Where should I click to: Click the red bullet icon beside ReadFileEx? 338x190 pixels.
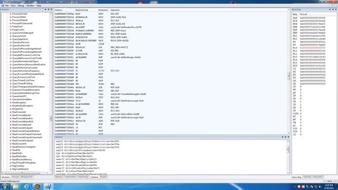[11, 153]
